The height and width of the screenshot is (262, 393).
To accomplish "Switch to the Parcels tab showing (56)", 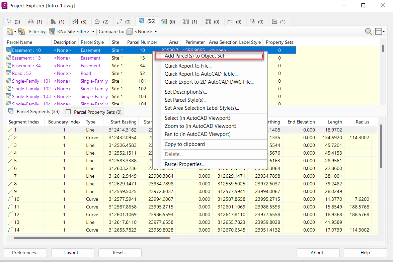I will (147, 21).
